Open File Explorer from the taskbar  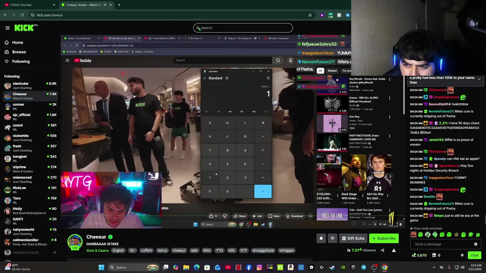point(186,267)
